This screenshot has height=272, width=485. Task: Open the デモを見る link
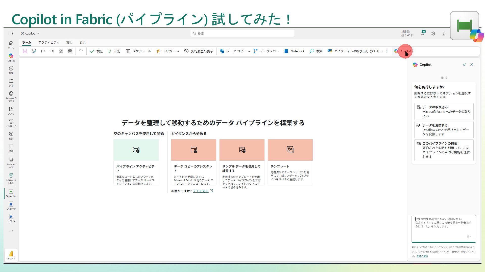click(201, 191)
